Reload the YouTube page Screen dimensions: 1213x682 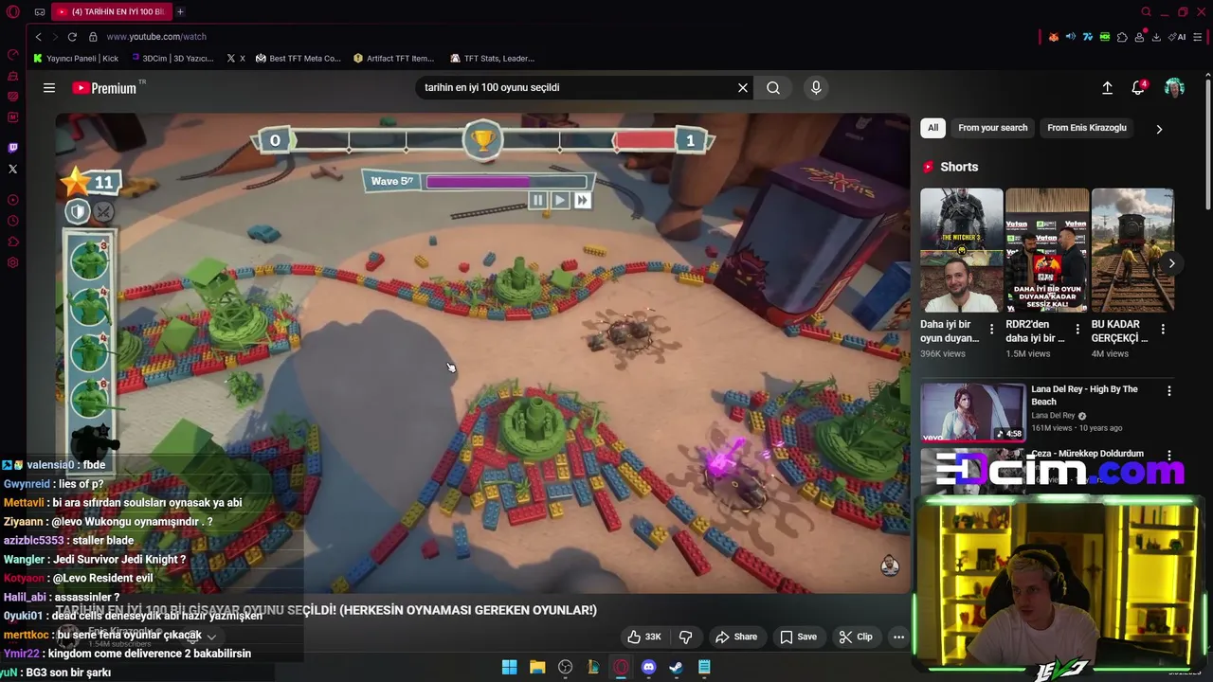tap(72, 36)
